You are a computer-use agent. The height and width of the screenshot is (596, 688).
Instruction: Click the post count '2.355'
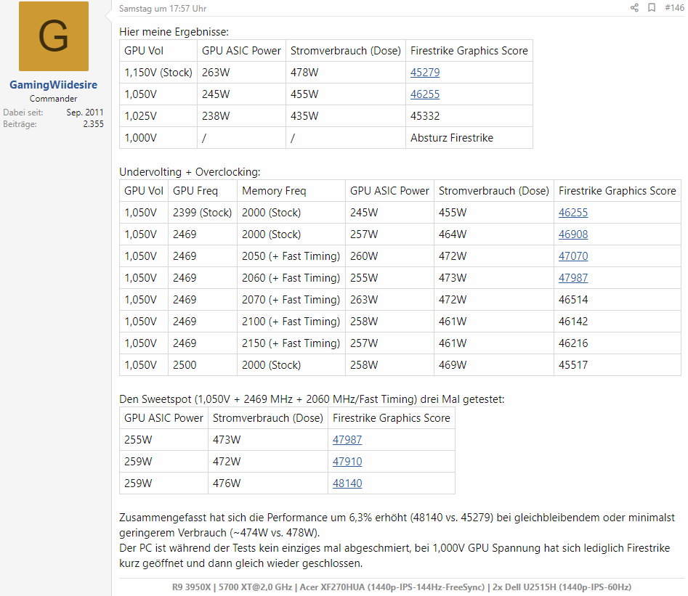pyautogui.click(x=94, y=124)
